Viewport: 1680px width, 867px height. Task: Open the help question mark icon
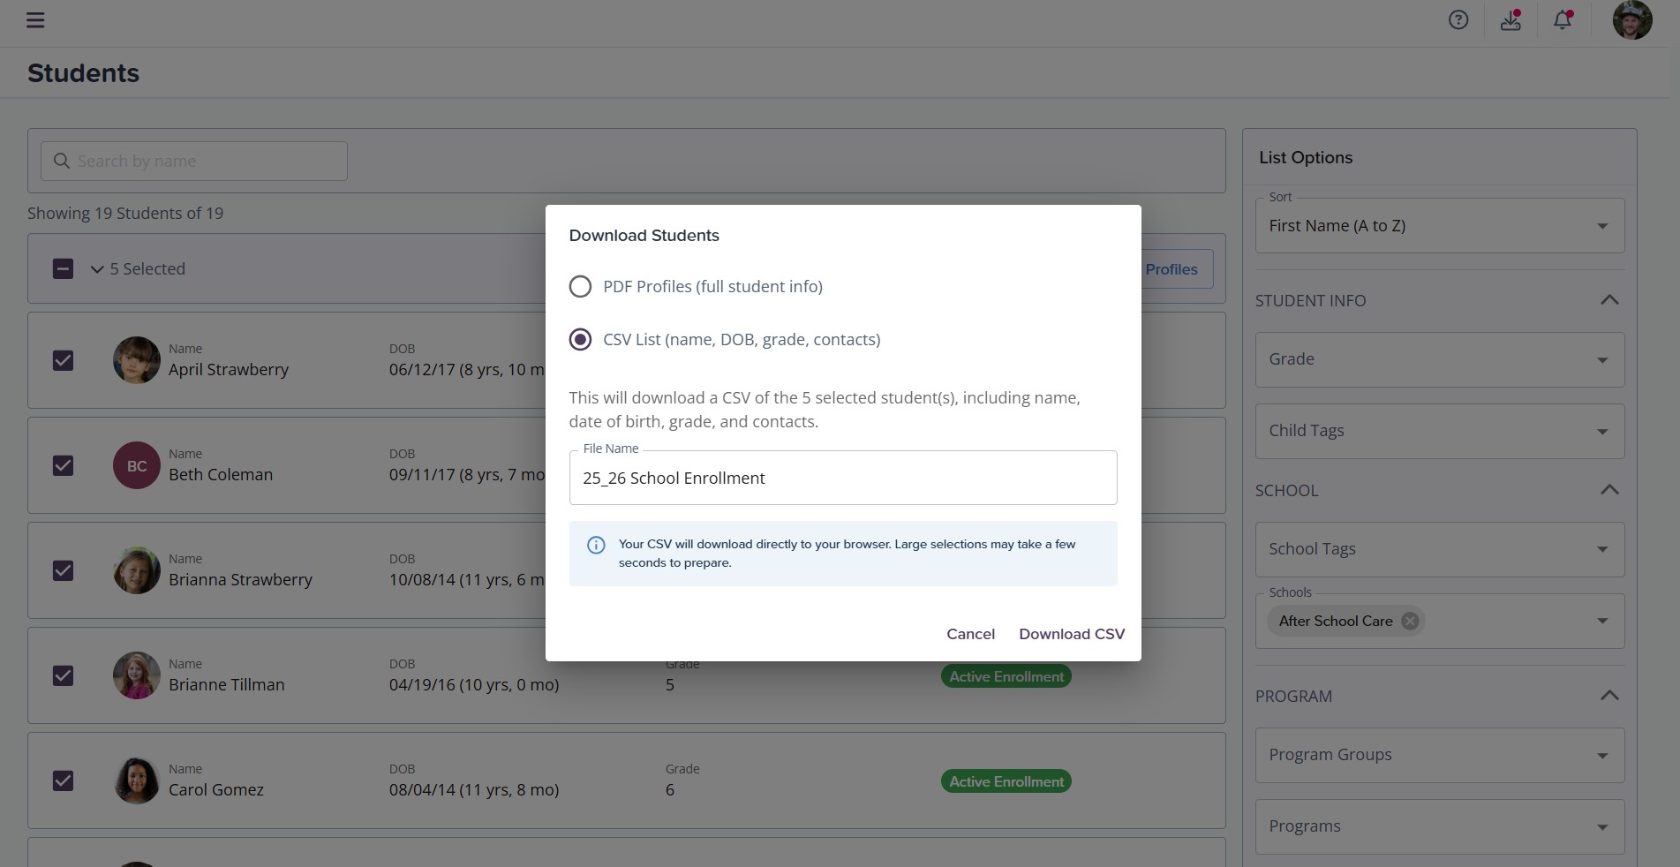coord(1458,20)
